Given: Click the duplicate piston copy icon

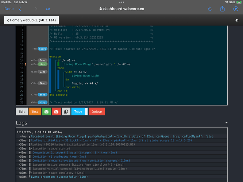Looking at the screenshot, I should pyautogui.click(x=66, y=111).
